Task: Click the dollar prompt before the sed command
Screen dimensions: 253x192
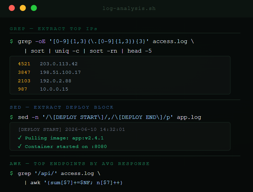Action: click(11, 117)
